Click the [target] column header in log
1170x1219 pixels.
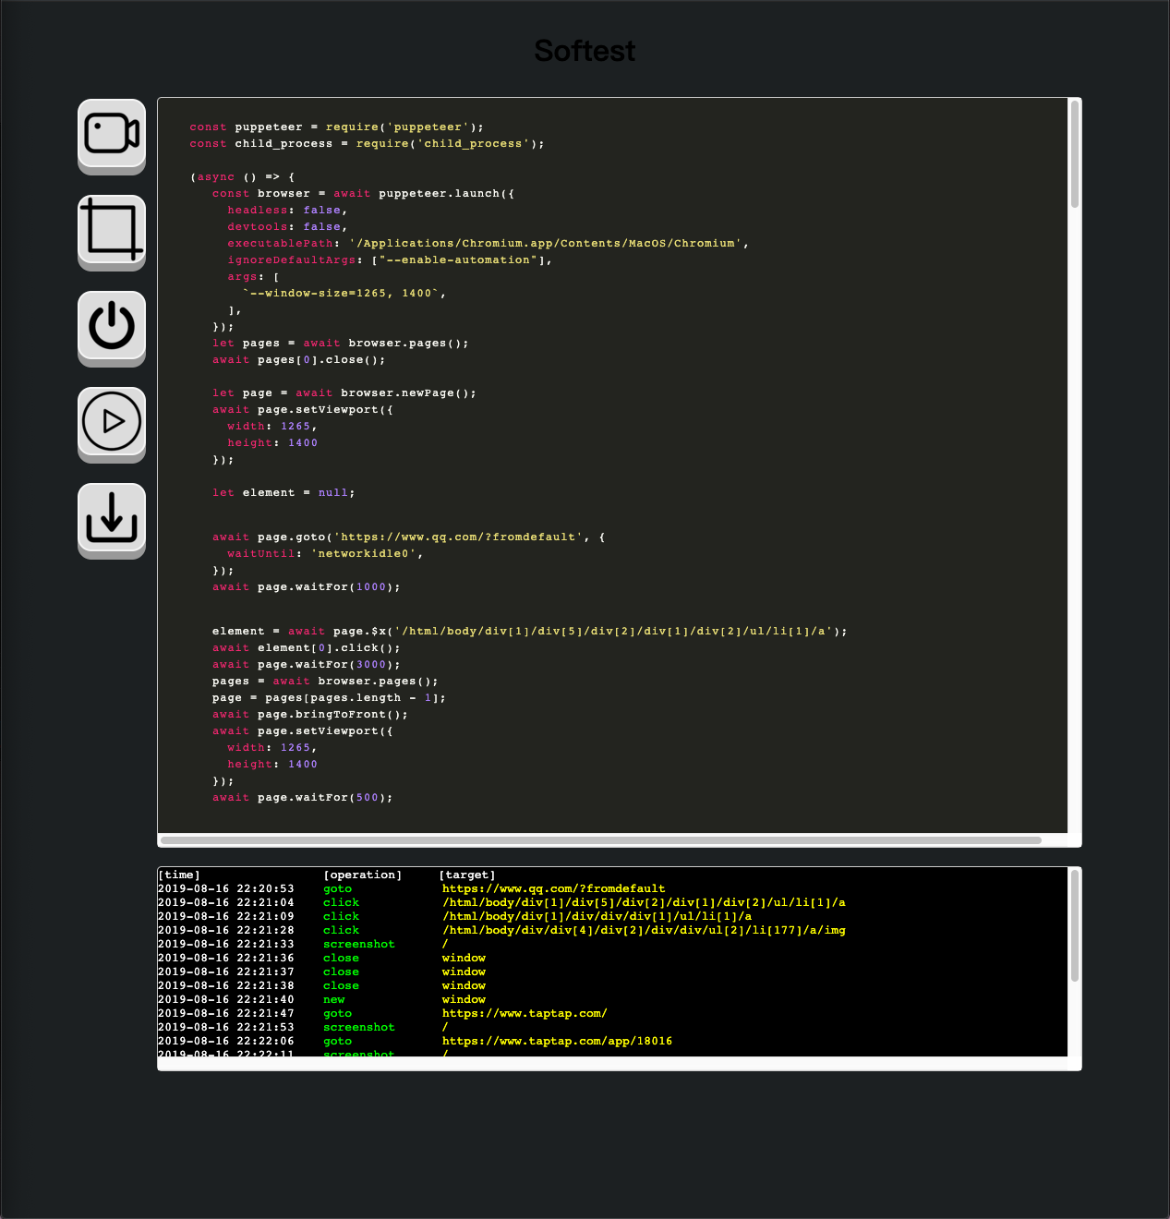pos(467,875)
